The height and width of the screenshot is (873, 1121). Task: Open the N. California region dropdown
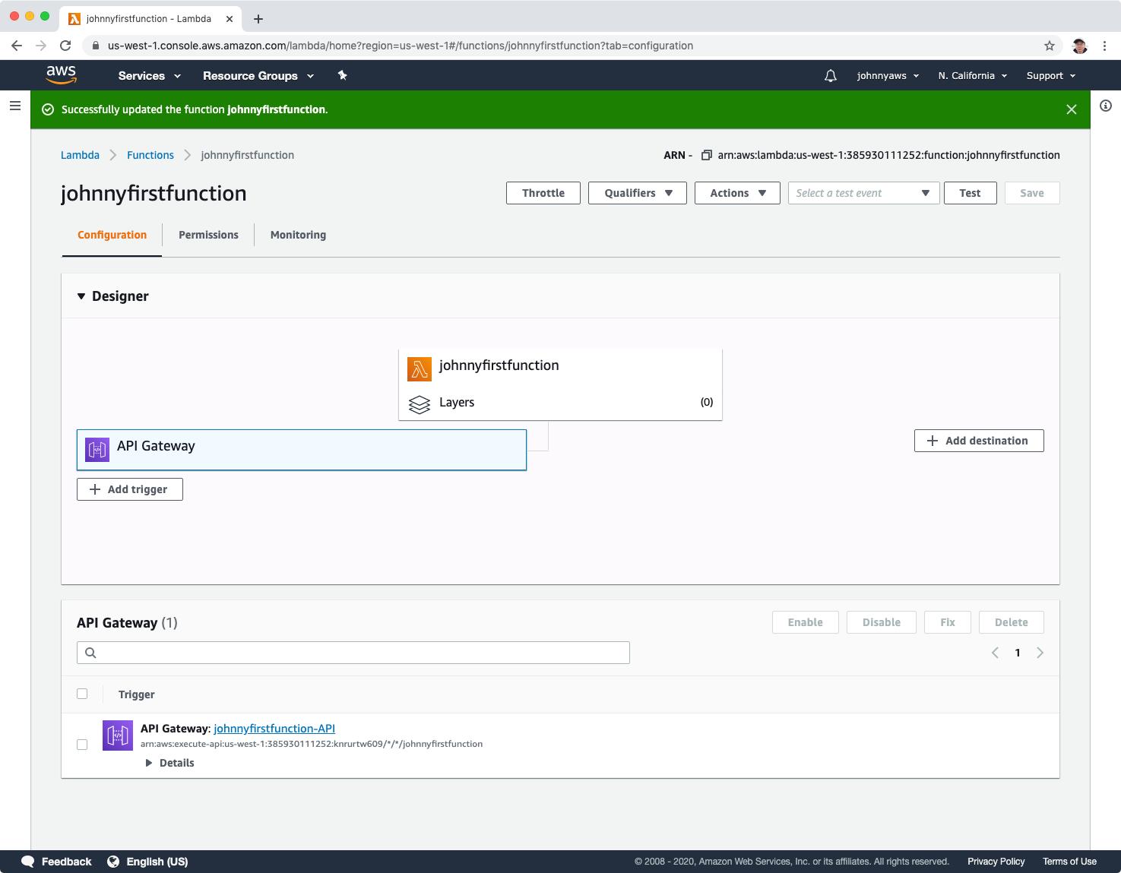[973, 75]
